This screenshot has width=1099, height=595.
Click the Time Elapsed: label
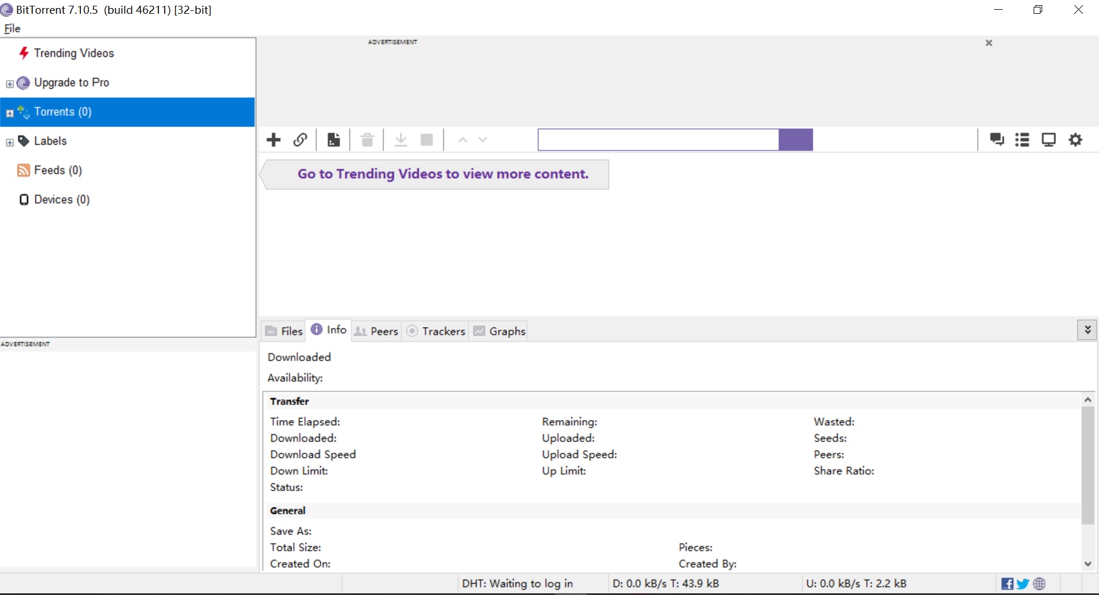[305, 422]
